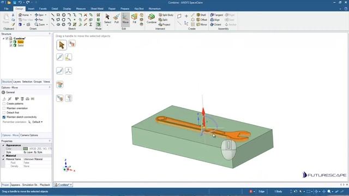349x196 pixels.
Task: Apply the Align assembly constraint
Action: coord(215,20)
